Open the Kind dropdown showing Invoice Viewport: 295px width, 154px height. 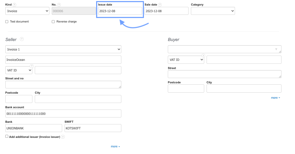[27, 11]
